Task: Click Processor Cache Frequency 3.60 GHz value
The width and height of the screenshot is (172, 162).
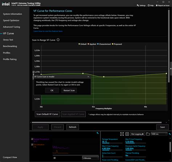Action: (x=130, y=149)
